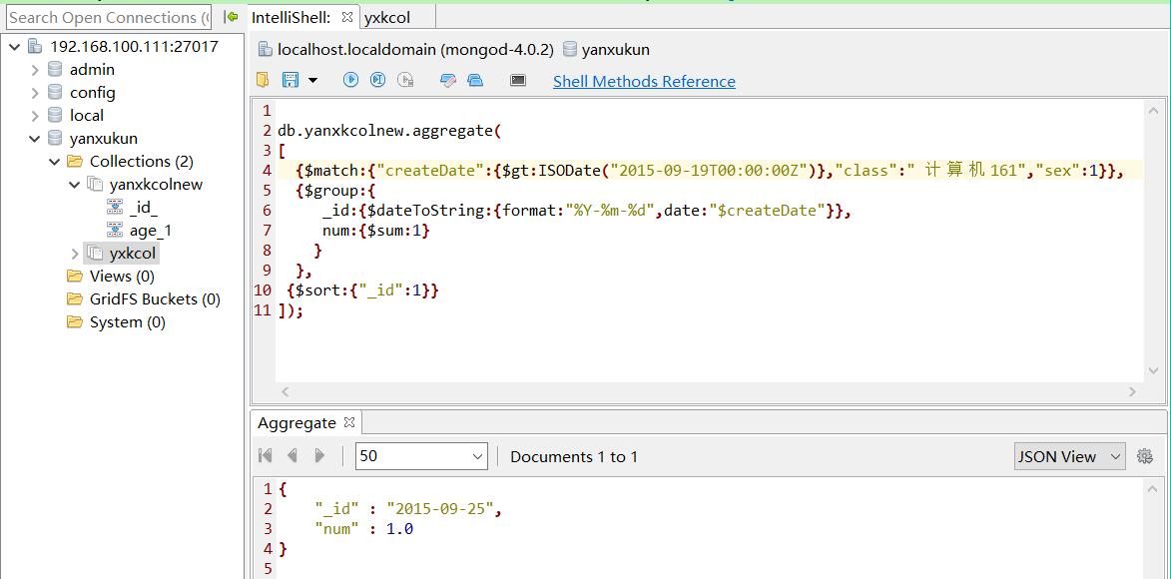Clear output with eraser icon
The width and height of the screenshot is (1171, 579).
pos(448,80)
